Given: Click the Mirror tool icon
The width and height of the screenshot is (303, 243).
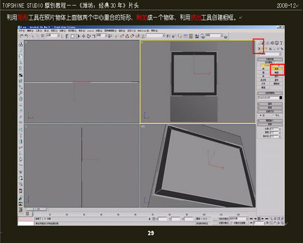Looking at the screenshot, I should point(169,36).
